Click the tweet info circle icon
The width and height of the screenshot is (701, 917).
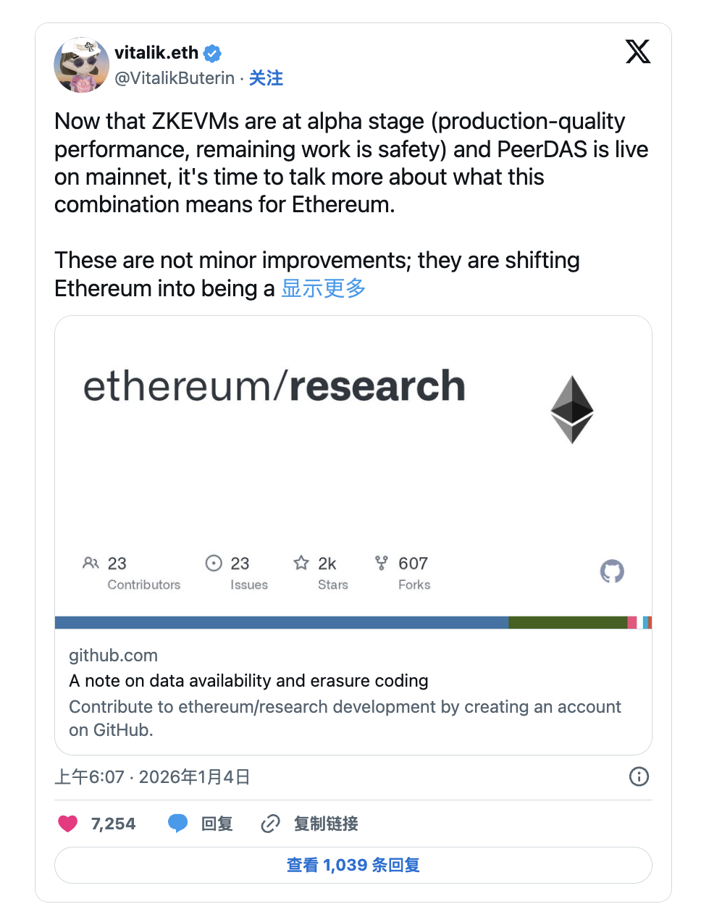point(639,776)
